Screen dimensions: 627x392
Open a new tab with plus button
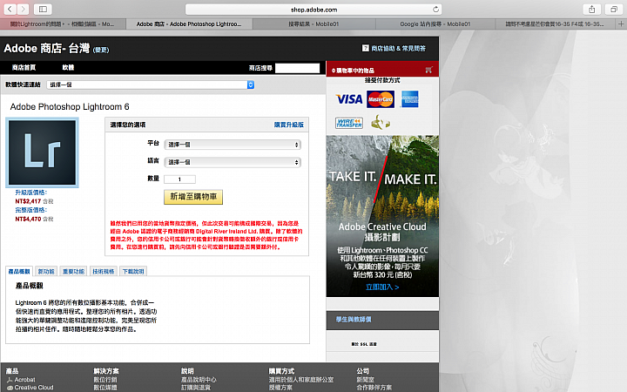click(621, 24)
